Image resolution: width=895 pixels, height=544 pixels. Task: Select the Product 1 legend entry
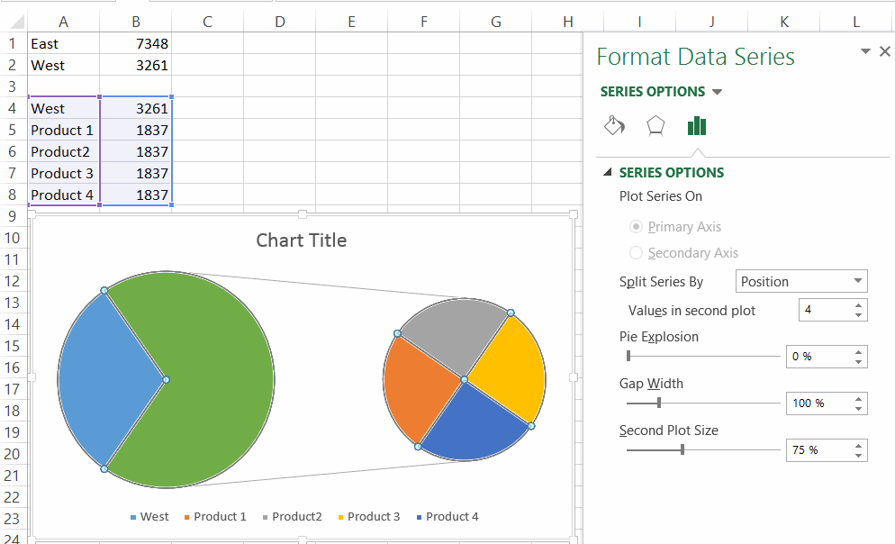[216, 516]
